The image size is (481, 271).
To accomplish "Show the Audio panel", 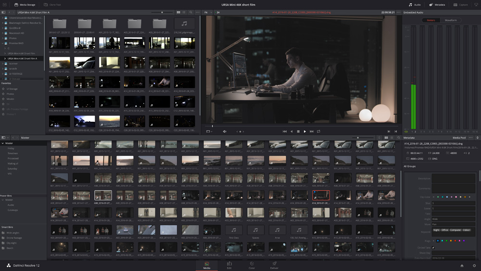I will pos(414,5).
